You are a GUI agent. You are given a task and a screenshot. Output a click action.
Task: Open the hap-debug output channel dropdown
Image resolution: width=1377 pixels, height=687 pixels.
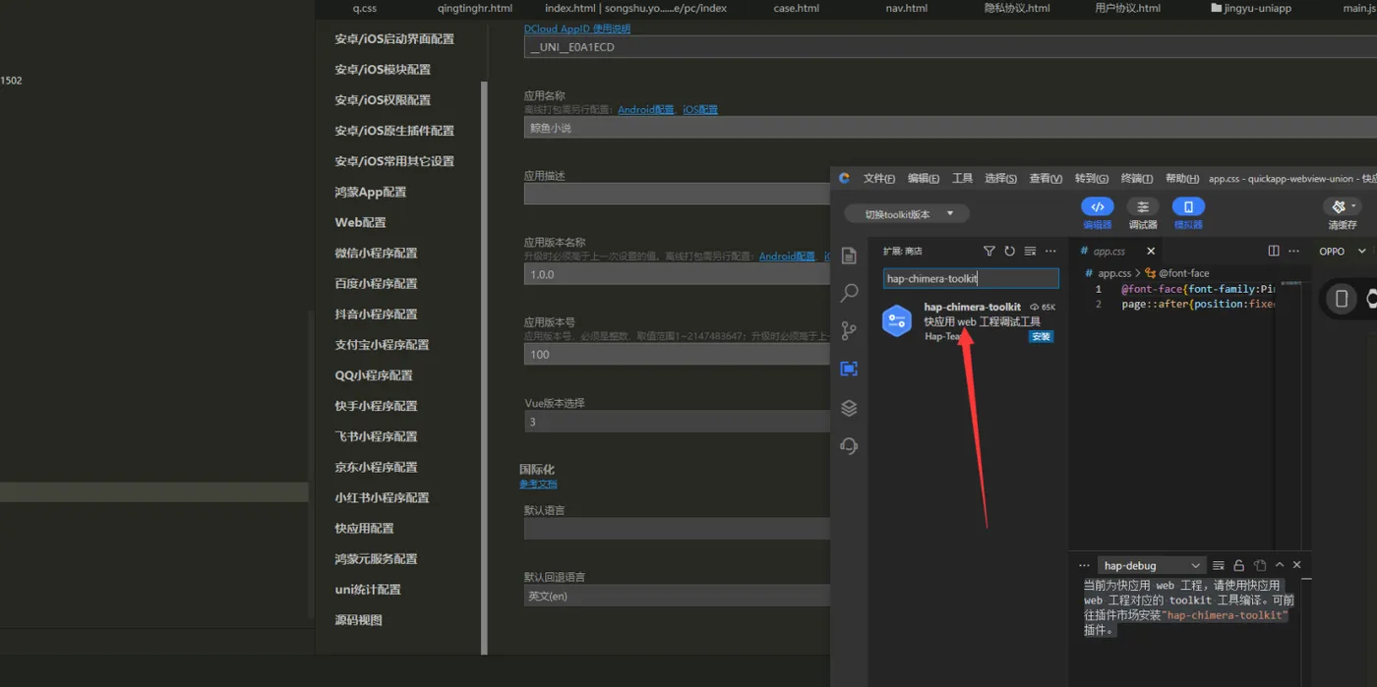pos(1152,565)
